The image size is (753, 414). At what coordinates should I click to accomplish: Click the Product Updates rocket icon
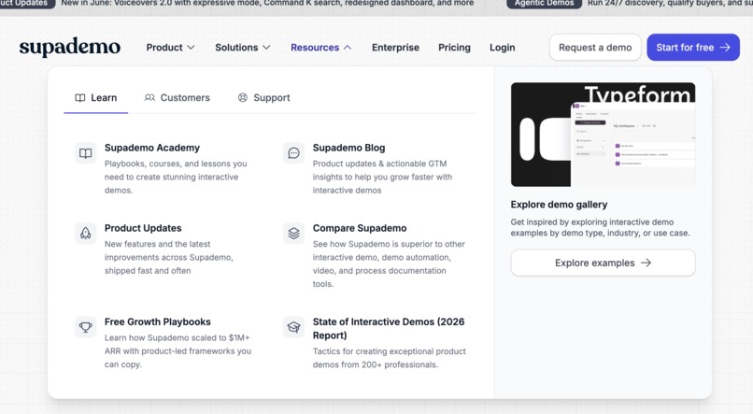pos(85,234)
